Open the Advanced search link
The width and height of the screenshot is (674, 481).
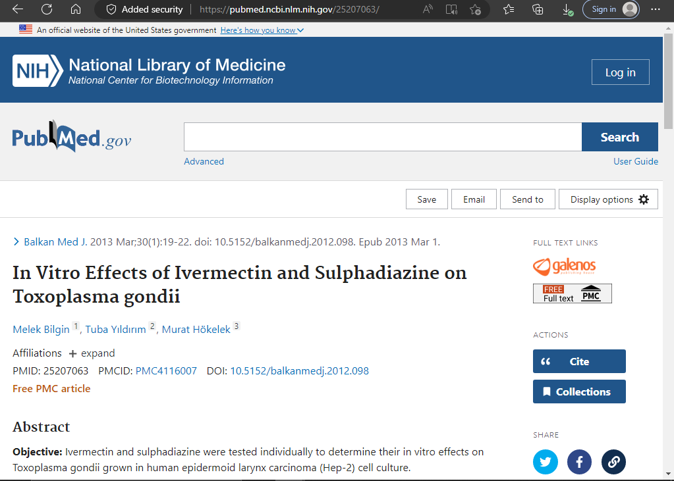pyautogui.click(x=204, y=161)
